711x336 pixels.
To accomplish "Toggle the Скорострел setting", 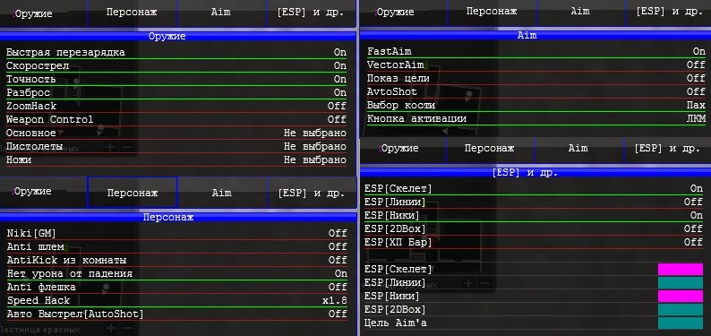I will tap(176, 65).
